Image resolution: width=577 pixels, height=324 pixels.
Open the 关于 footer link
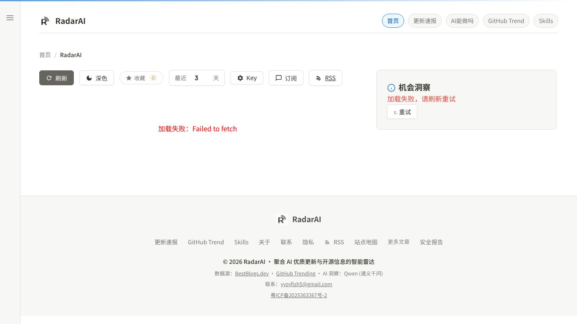tap(265, 242)
